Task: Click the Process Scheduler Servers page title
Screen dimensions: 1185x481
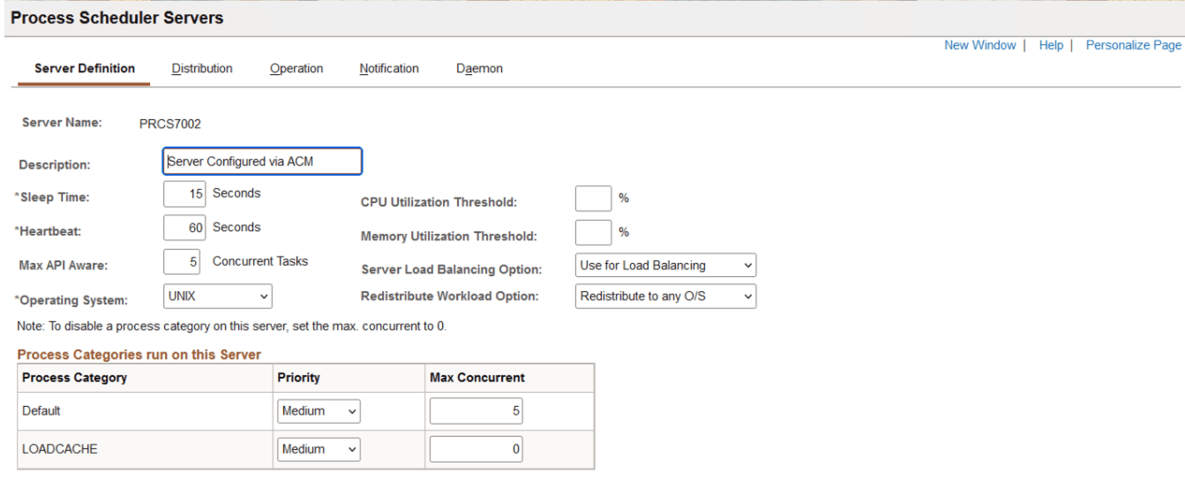Action: coord(117,18)
